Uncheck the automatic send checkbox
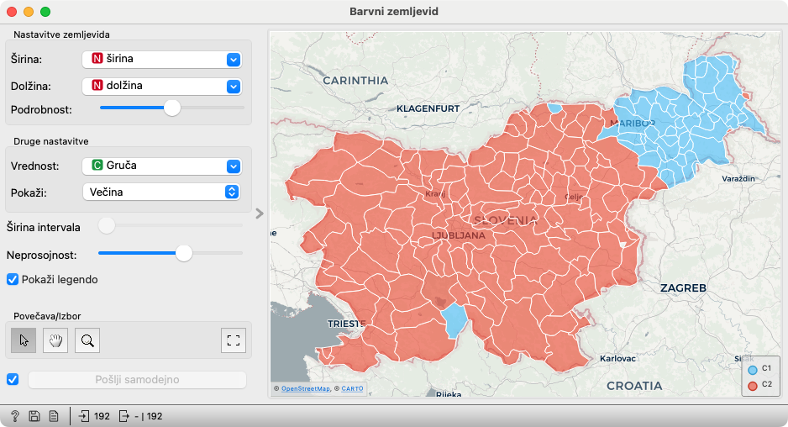788x427 pixels. pos(13,379)
